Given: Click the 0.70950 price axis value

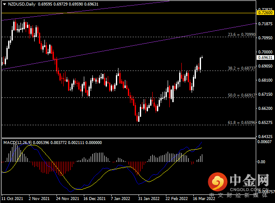Looking at the screenshot, I should 265,38.
